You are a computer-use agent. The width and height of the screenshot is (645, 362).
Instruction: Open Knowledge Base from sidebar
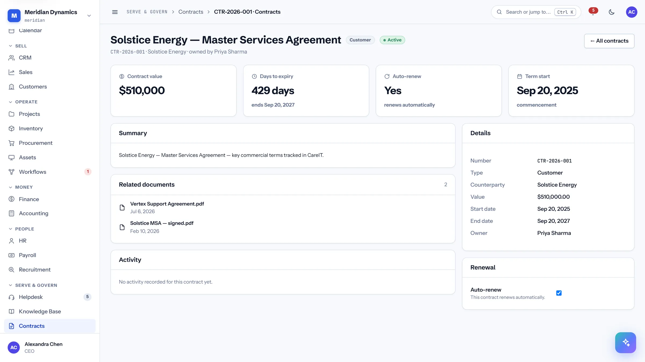50,312
